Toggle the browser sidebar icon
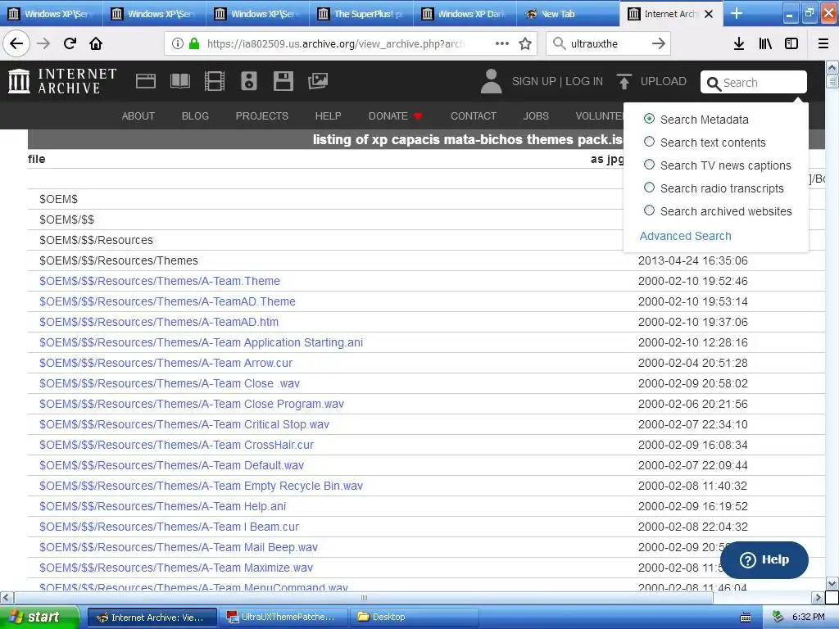Screen dimensions: 839x629 coord(791,44)
